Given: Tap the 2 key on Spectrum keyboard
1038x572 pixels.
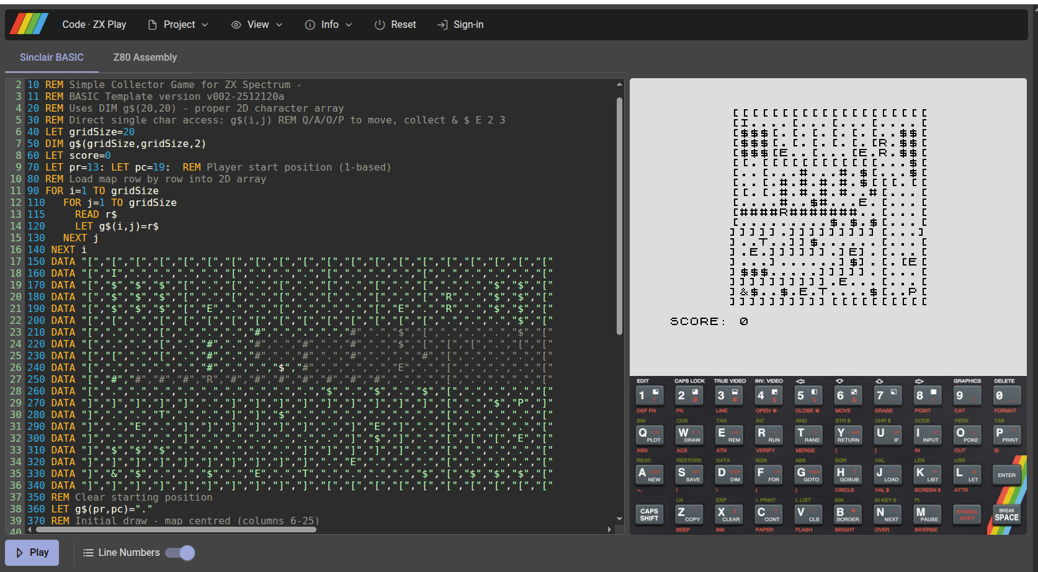Looking at the screenshot, I should coord(689,395).
